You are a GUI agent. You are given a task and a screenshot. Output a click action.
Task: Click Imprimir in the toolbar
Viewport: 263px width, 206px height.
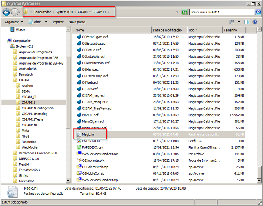pos(58,22)
